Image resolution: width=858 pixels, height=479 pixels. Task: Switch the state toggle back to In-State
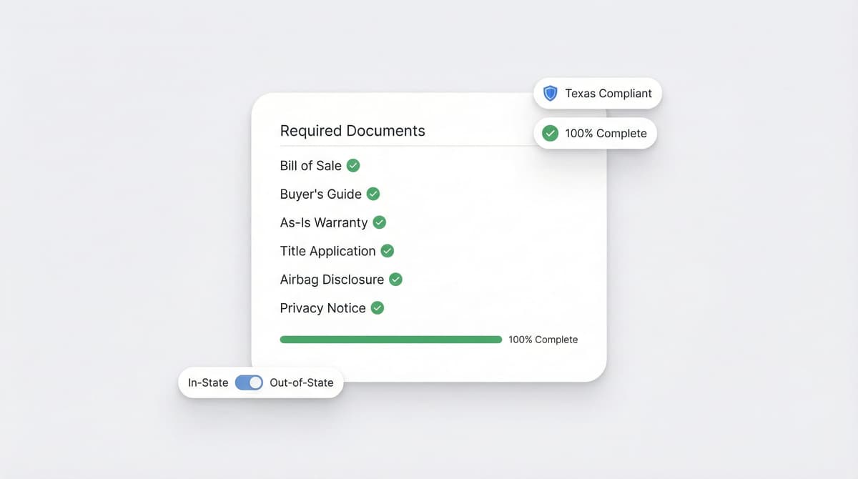click(250, 382)
